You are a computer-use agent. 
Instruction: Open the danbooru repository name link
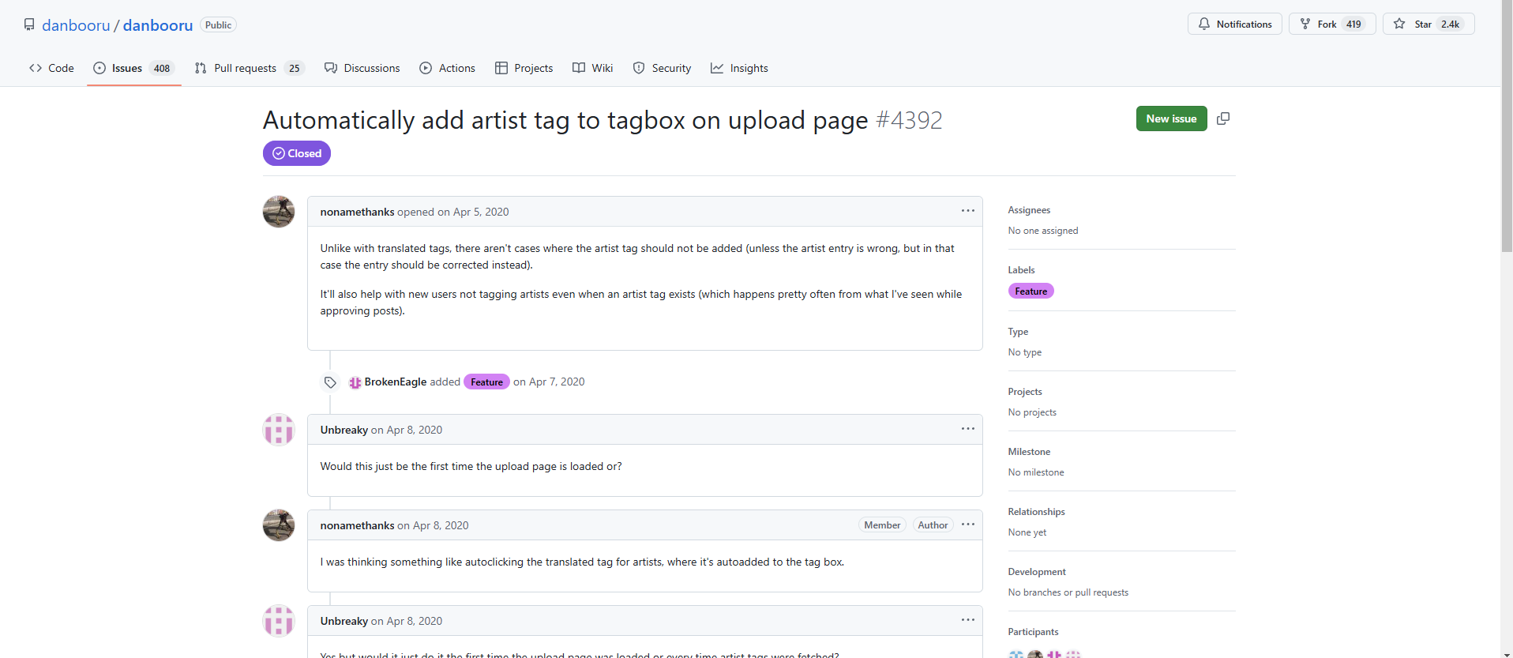158,25
